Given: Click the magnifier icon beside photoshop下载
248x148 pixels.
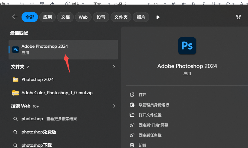Looking at the screenshot, I should point(15,145).
